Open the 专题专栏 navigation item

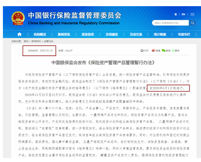[184, 34]
